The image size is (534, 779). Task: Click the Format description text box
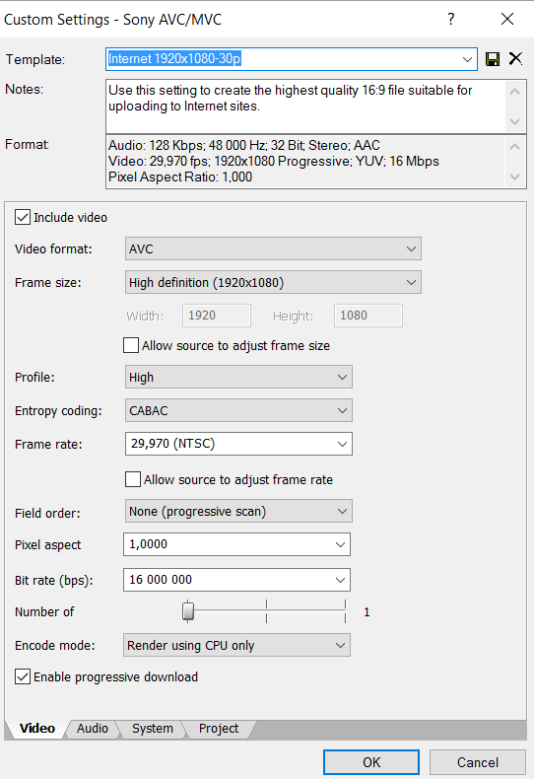tap(305, 162)
